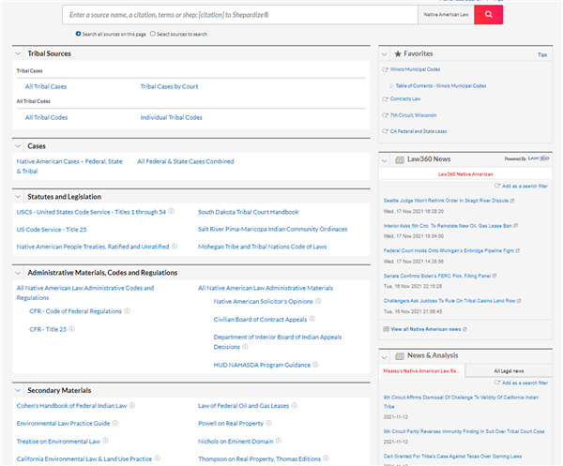
Task: Collapse the Law360 News panel
Action: click(x=384, y=160)
